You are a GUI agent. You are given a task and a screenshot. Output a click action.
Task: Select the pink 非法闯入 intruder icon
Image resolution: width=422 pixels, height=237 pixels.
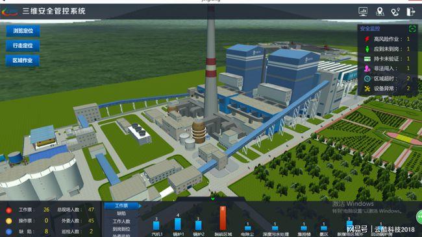[367, 69]
